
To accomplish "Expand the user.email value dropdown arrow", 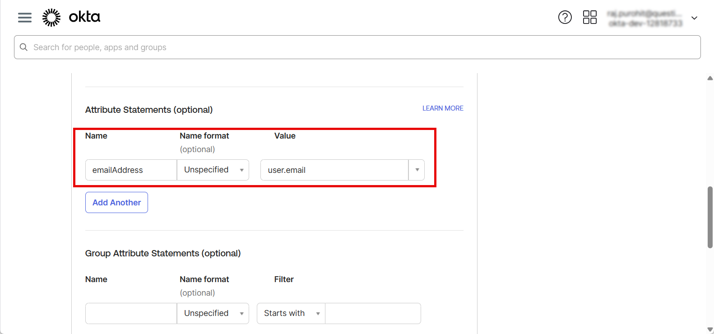I will point(417,170).
